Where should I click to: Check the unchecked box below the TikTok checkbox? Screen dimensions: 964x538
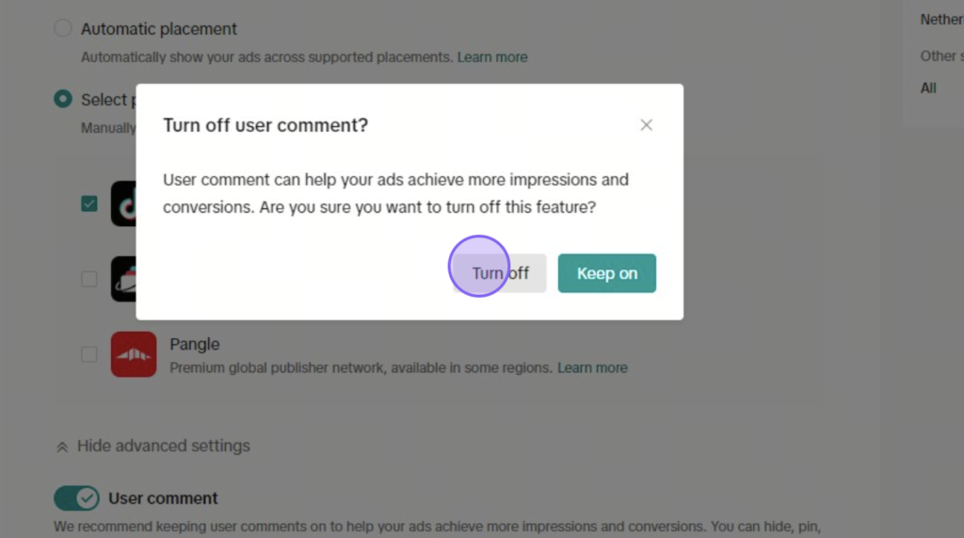(x=89, y=279)
